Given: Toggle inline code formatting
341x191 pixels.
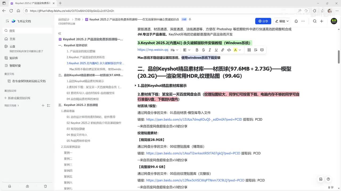Looking at the screenshot, I should [229, 50].
